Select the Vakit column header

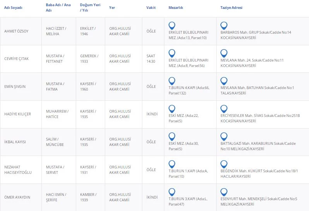[x=151, y=8]
